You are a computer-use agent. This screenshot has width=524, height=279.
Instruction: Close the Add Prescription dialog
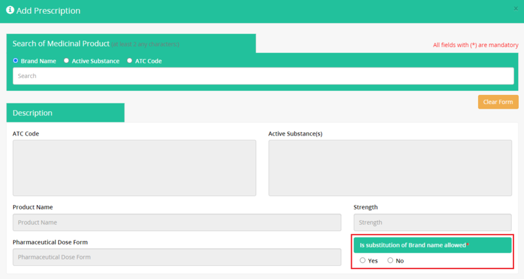click(517, 9)
